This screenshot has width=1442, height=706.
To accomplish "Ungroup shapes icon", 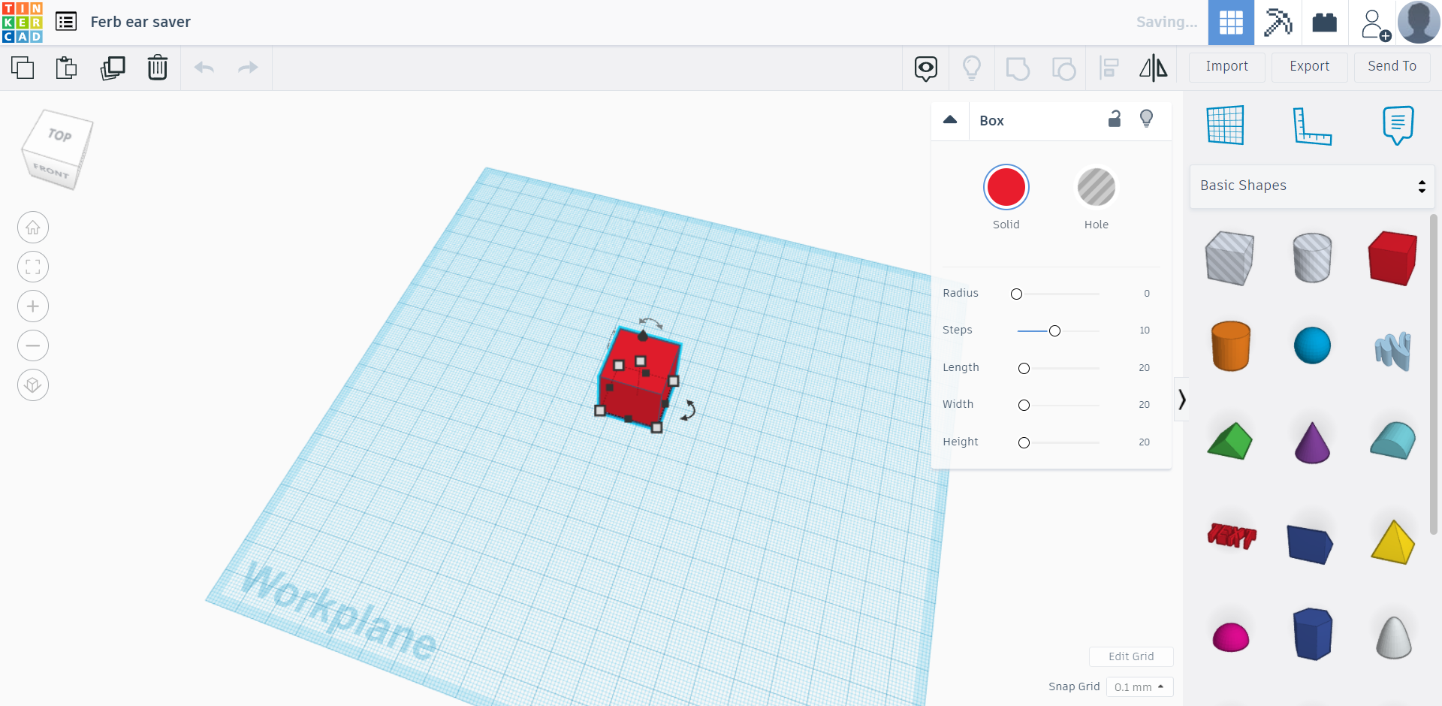I will pos(1063,68).
